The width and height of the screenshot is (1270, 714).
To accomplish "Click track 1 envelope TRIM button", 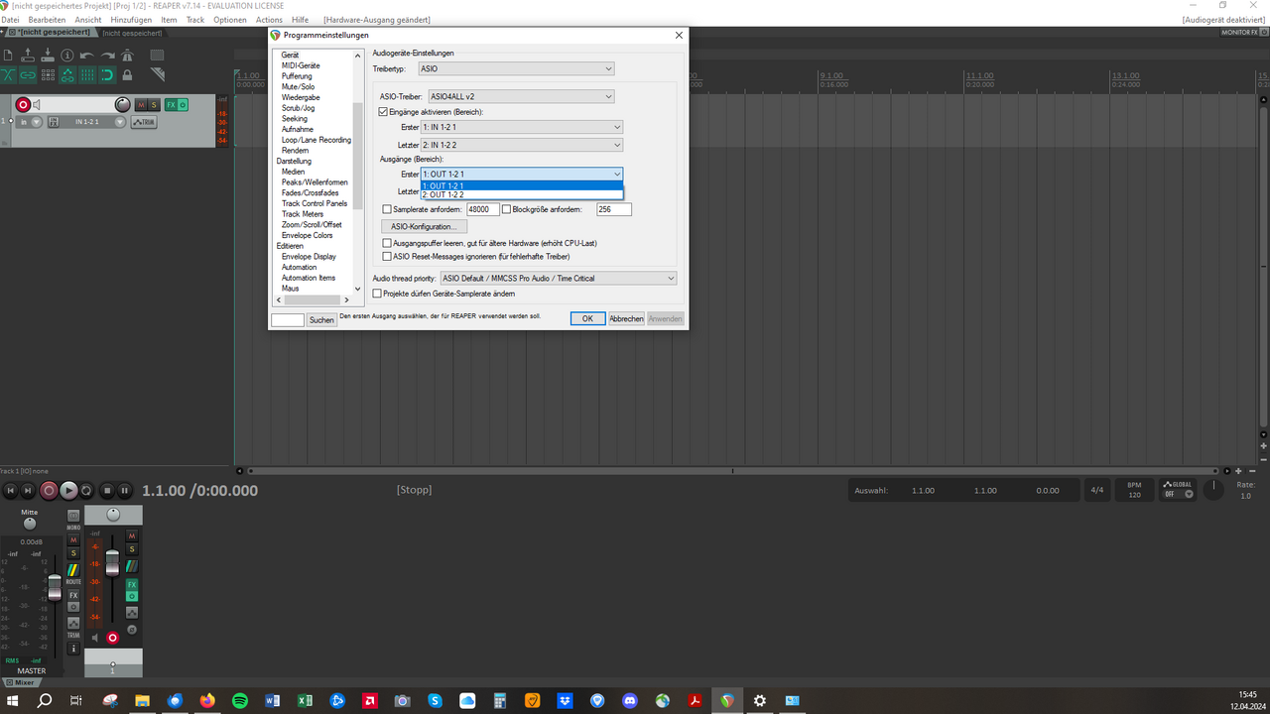I will point(144,122).
